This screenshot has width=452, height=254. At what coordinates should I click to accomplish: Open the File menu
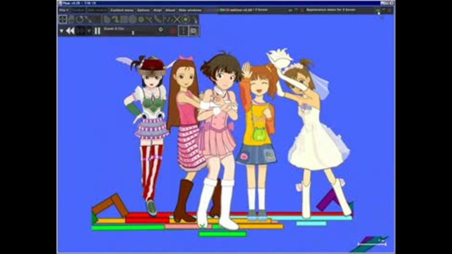click(x=64, y=10)
